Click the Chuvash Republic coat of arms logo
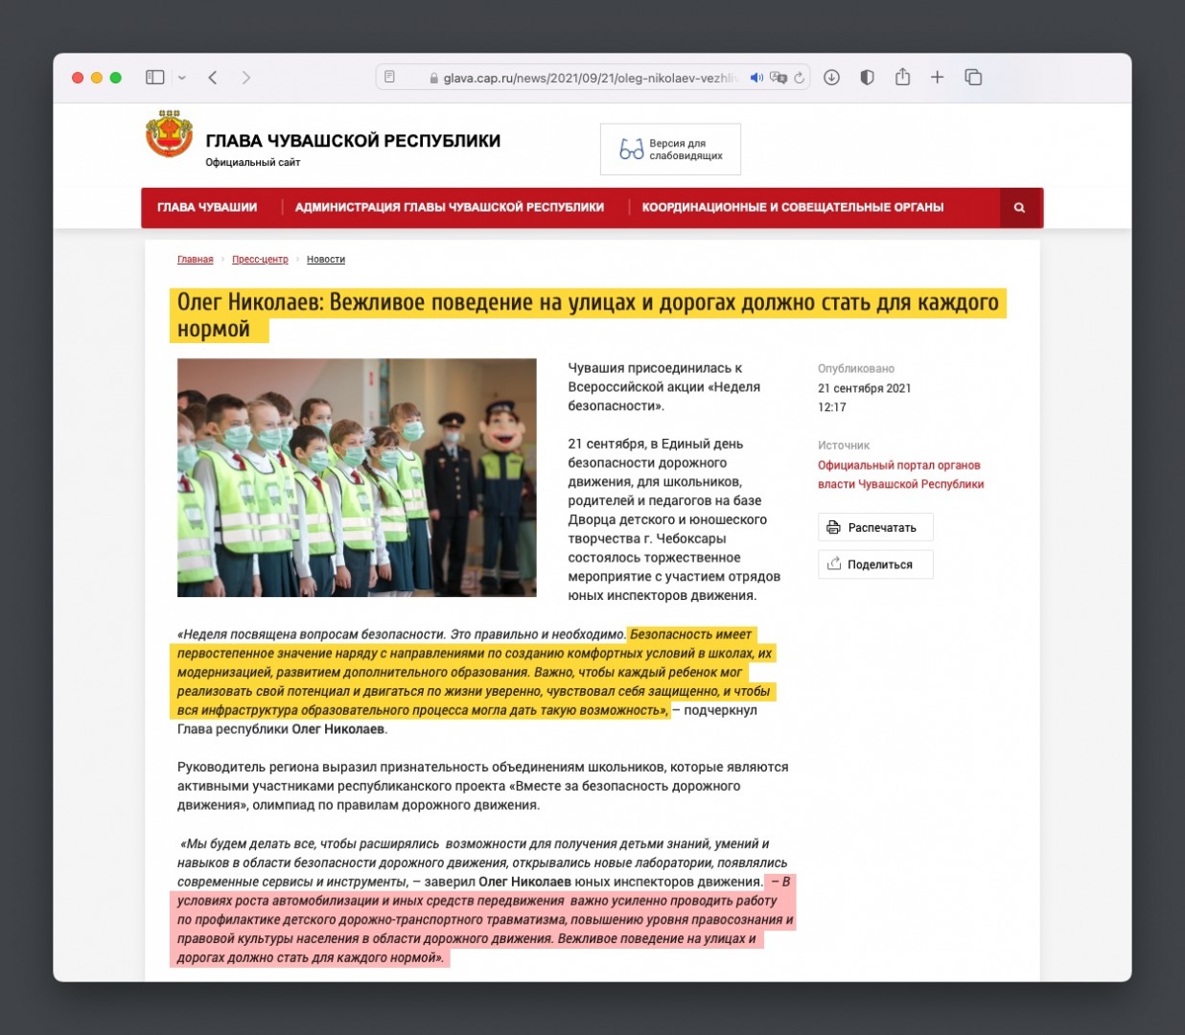 (x=169, y=135)
